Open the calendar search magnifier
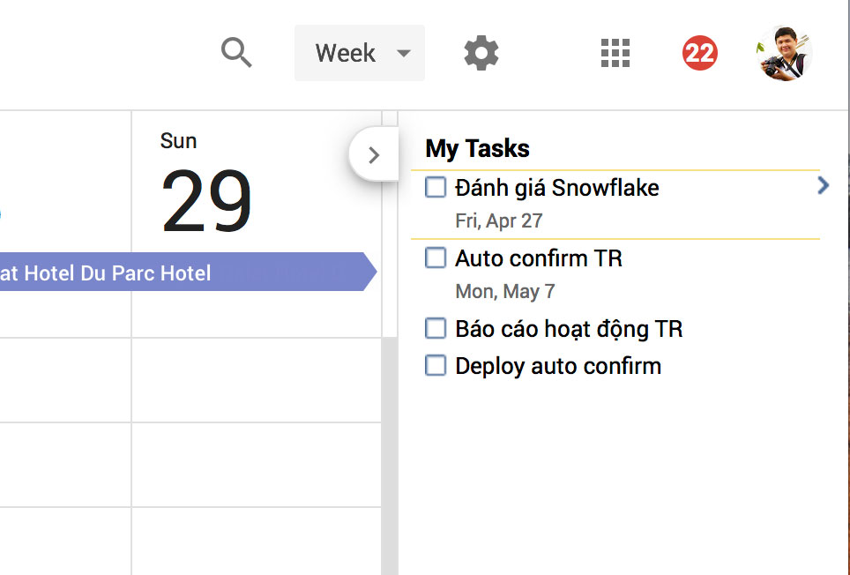This screenshot has height=575, width=850. pyautogui.click(x=236, y=53)
